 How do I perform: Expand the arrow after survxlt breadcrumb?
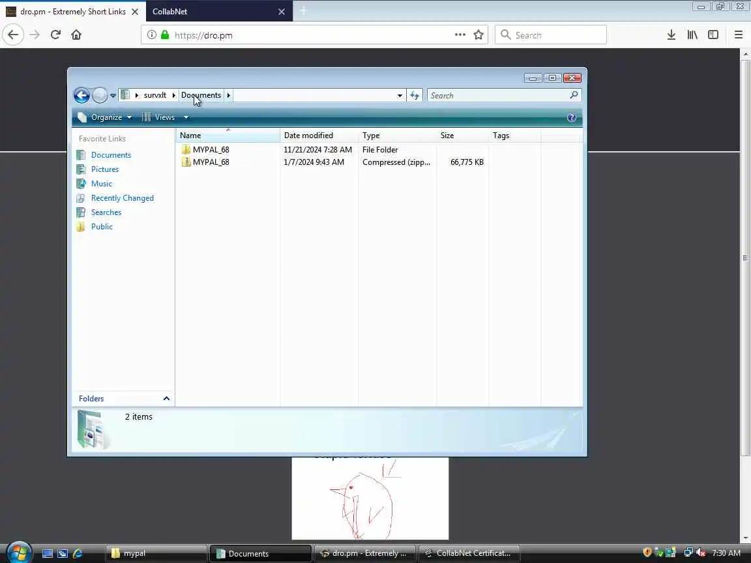point(173,95)
